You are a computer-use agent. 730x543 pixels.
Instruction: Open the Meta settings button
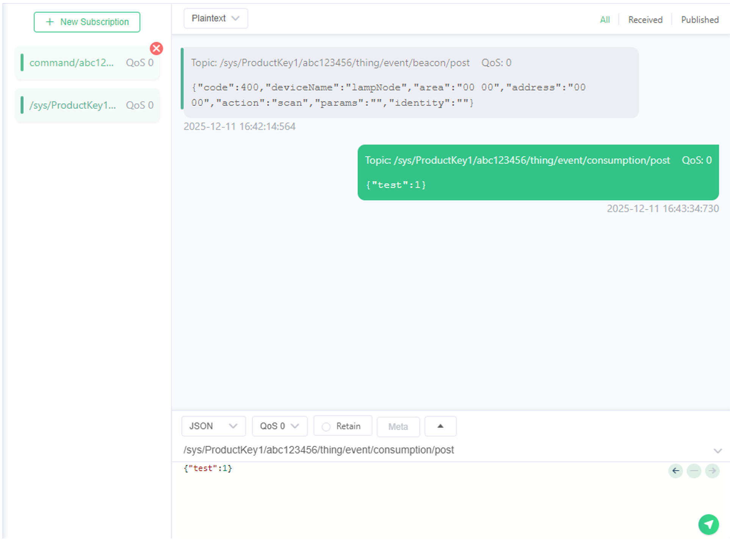point(398,427)
